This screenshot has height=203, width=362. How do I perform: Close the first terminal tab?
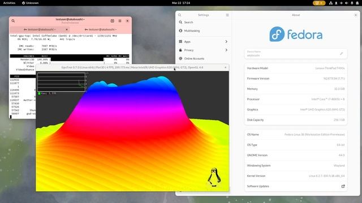pyautogui.click(x=67, y=29)
